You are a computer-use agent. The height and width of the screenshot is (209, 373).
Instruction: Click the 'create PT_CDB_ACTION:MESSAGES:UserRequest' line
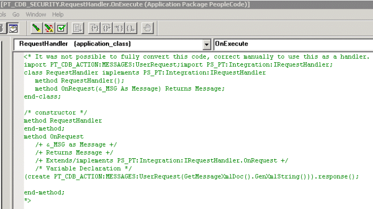[192, 177]
